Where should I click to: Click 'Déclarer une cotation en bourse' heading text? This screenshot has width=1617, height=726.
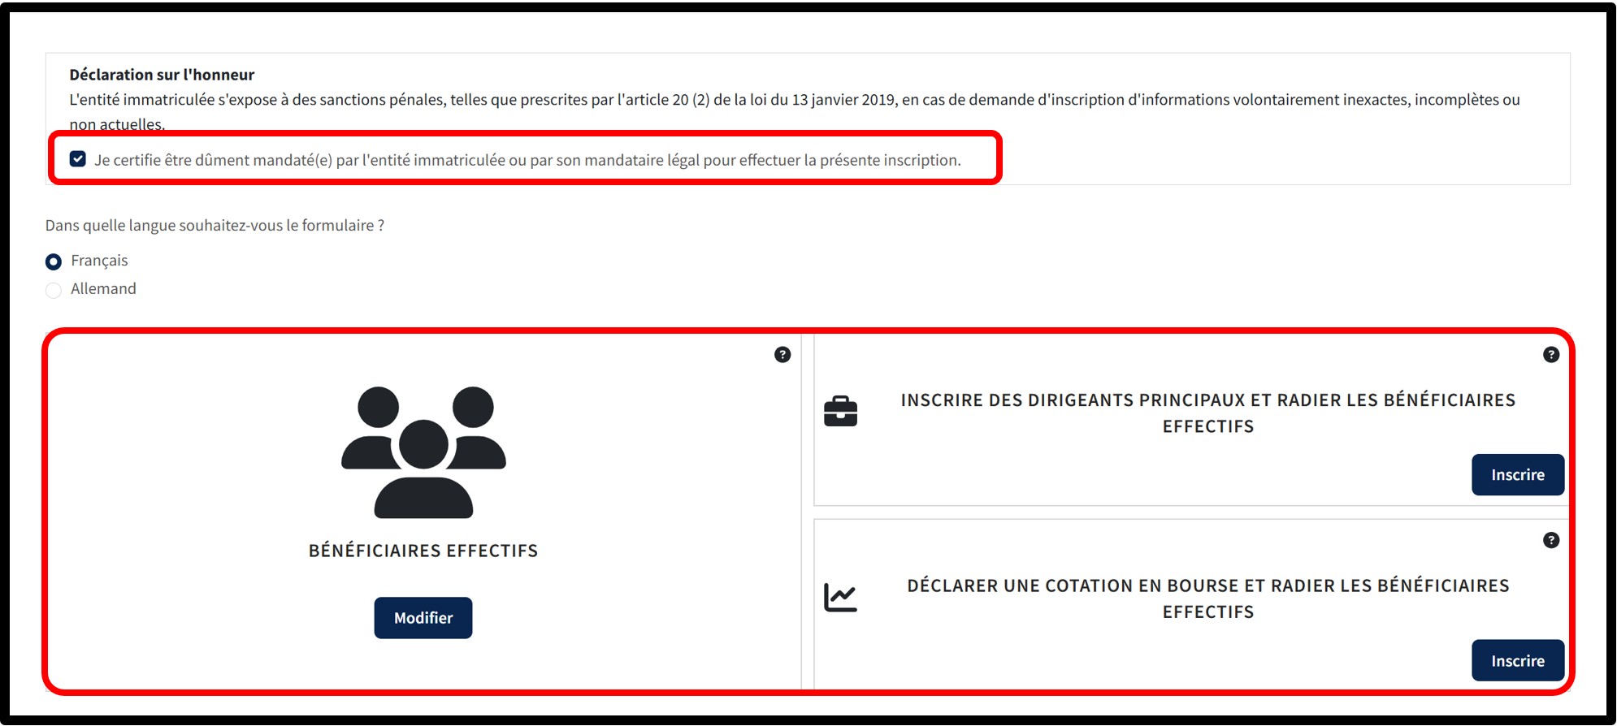tap(1208, 599)
